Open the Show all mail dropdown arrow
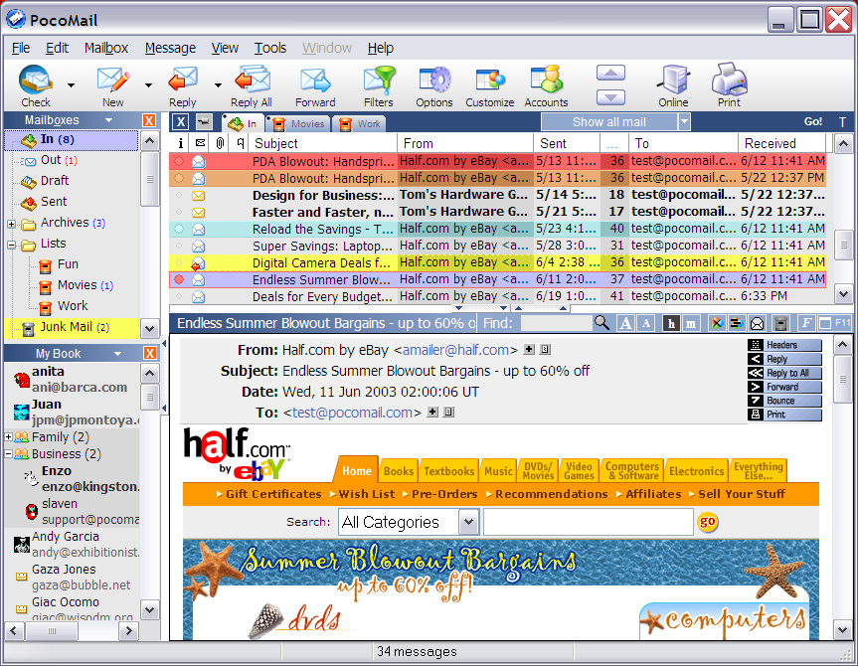Viewport: 858px width, 666px height. pyautogui.click(x=684, y=121)
